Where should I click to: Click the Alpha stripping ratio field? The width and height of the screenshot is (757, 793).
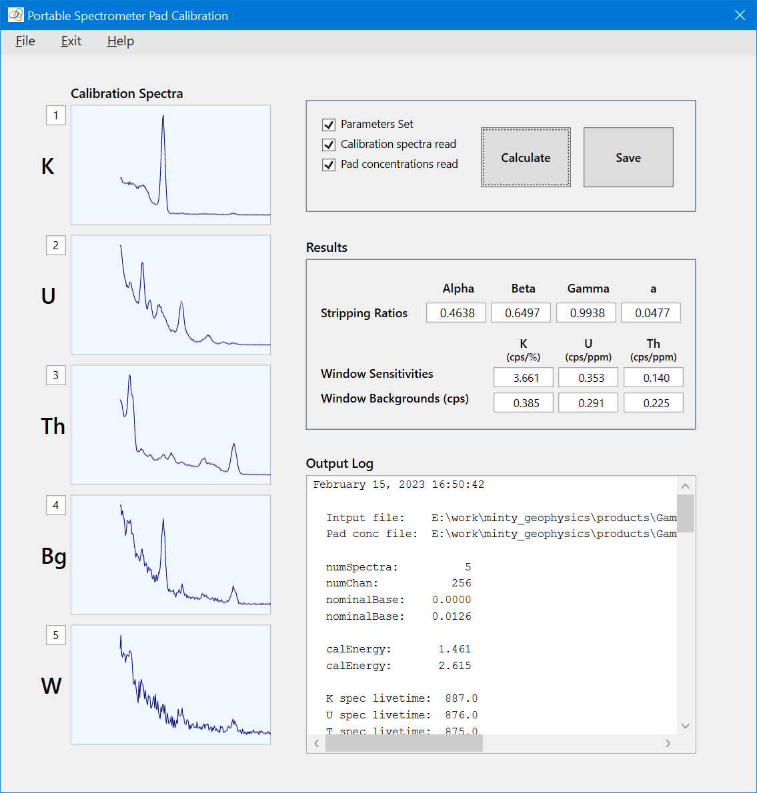coord(457,313)
